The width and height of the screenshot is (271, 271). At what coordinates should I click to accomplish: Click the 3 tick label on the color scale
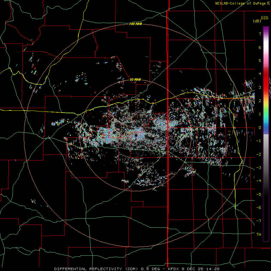tap(260, 87)
